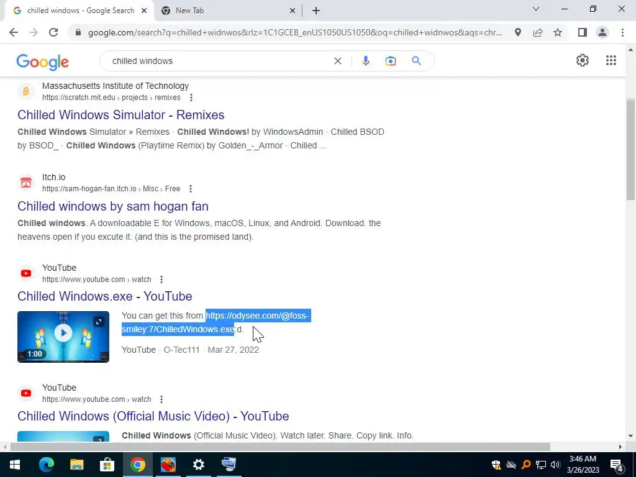The image size is (636, 477).
Task: Open volume control in system tray
Action: [555, 465]
